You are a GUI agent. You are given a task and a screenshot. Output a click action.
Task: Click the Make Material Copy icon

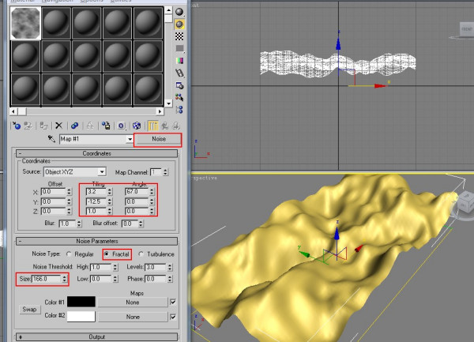coord(74,126)
